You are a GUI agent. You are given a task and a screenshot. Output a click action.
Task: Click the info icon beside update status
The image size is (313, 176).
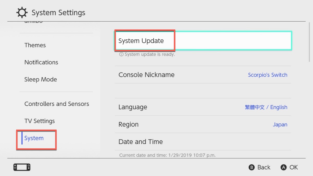coord(121,55)
